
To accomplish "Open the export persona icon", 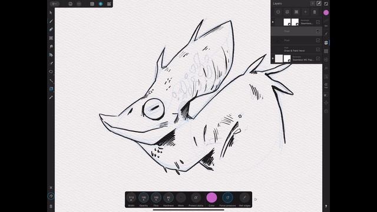I will 109,4.
